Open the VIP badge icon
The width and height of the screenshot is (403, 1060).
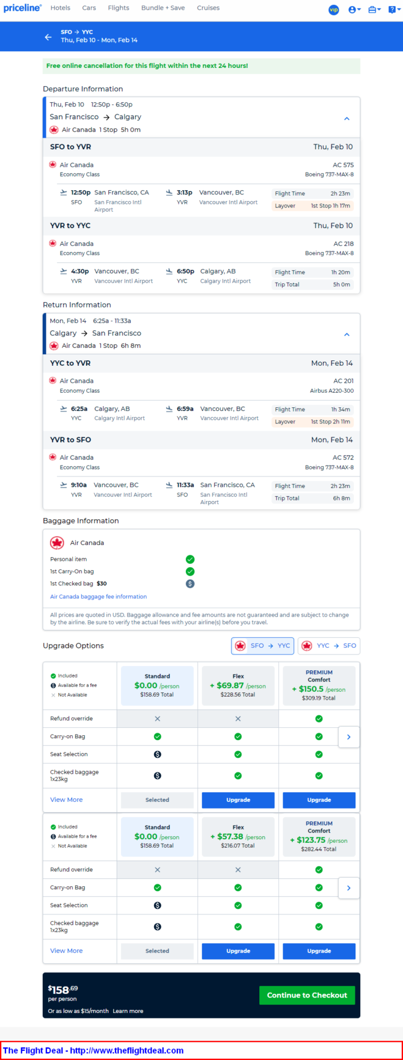click(x=334, y=10)
